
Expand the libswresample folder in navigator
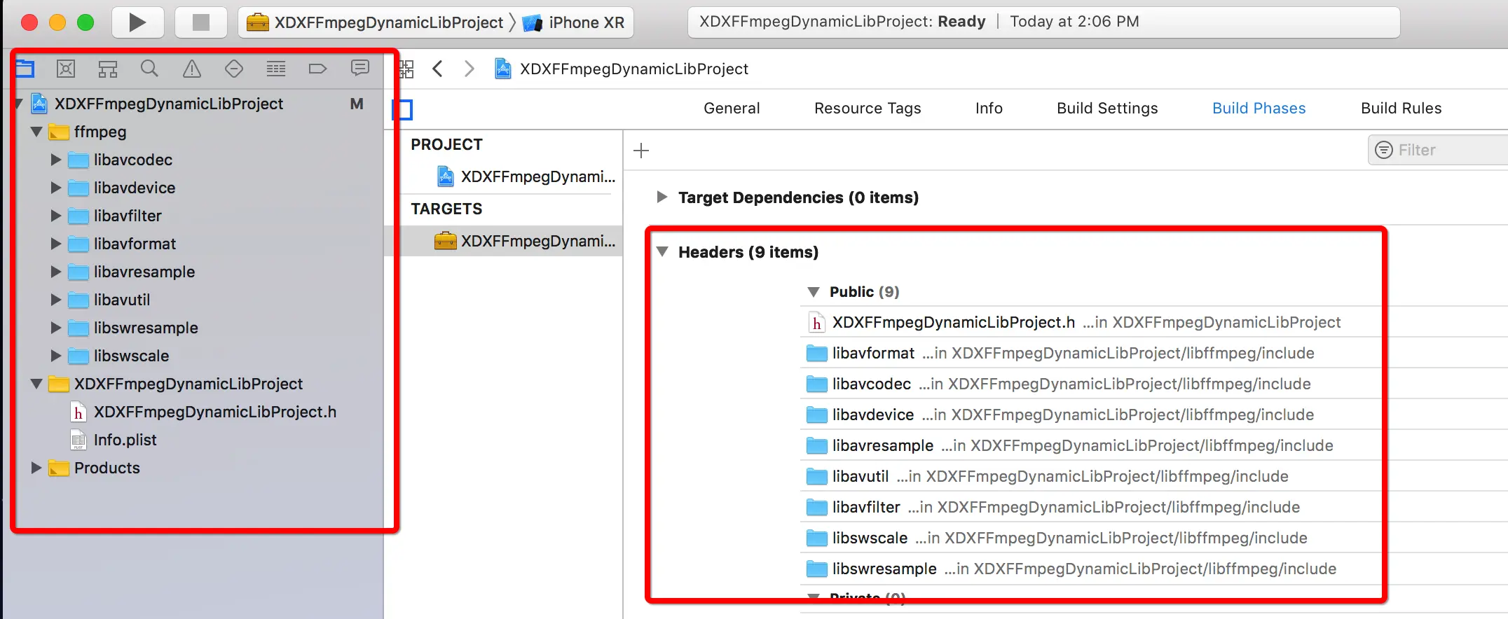tap(56, 328)
